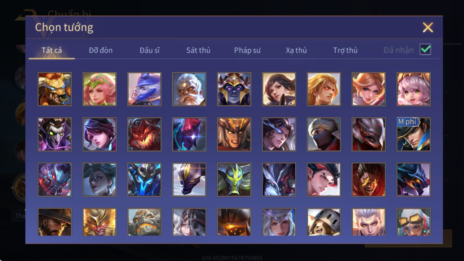Choose the pink-haired hero with green leaf crown

point(100,89)
